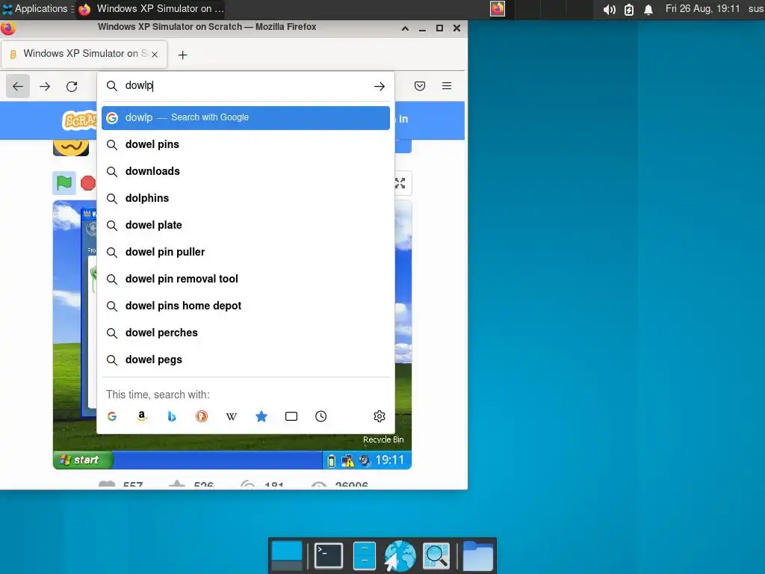This screenshot has height=574, width=765.
Task: Open the volume control in the panel
Action: point(609,9)
